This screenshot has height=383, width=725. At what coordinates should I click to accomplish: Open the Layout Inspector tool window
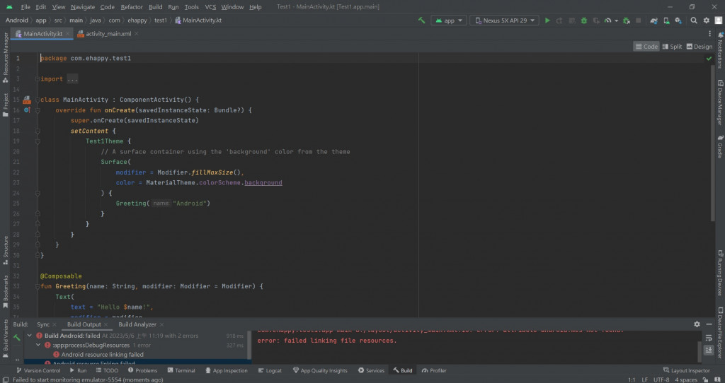coord(686,370)
